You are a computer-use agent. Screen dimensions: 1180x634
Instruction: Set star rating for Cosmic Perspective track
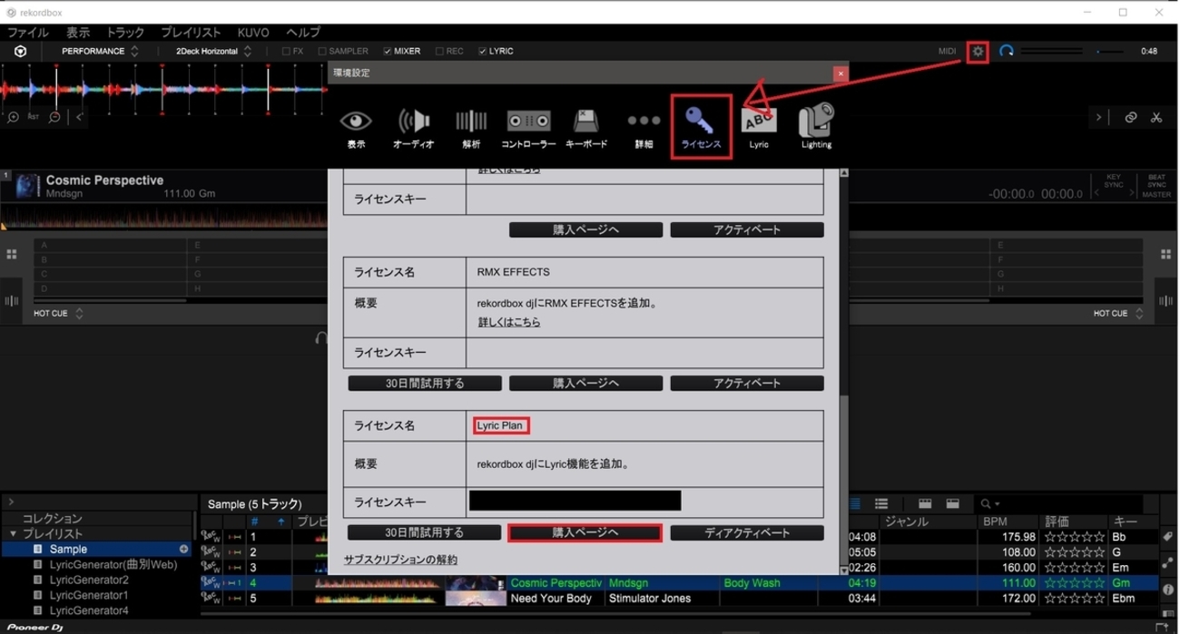click(1074, 583)
